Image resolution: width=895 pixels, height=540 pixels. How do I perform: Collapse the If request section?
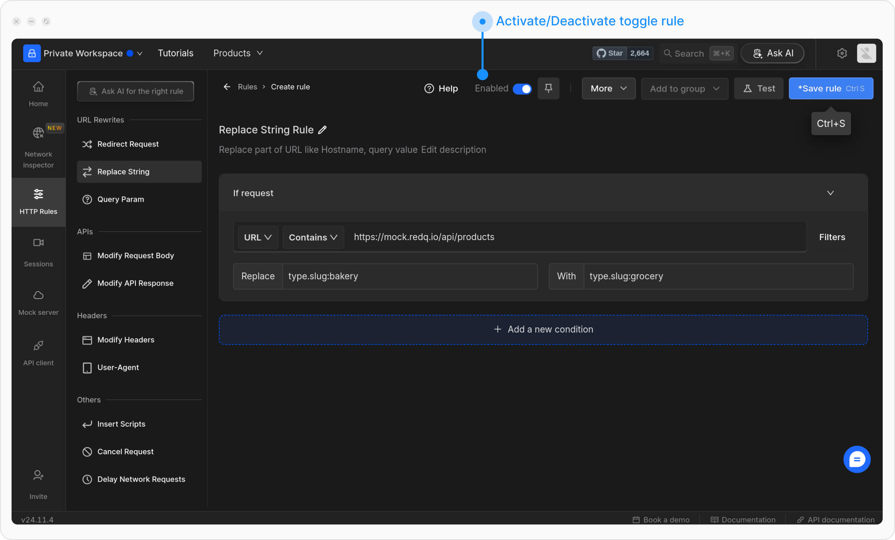point(830,193)
